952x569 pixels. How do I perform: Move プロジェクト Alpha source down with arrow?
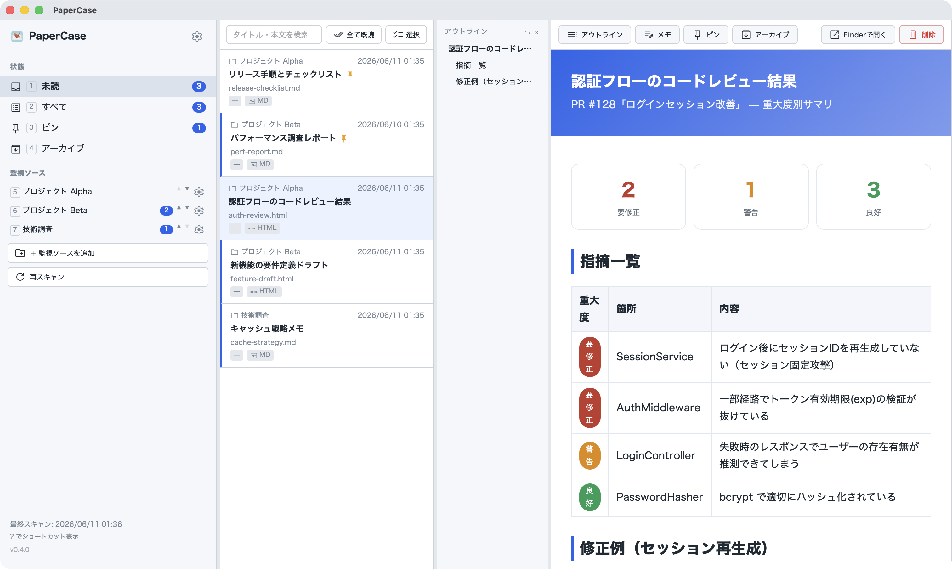(187, 189)
